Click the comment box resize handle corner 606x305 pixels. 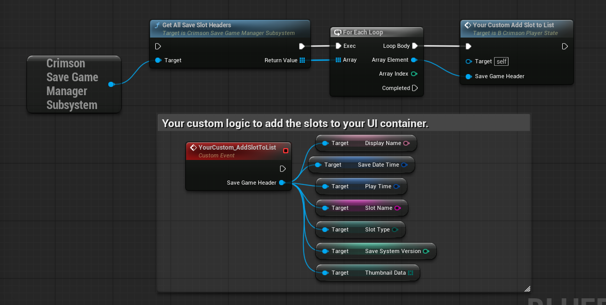527,289
